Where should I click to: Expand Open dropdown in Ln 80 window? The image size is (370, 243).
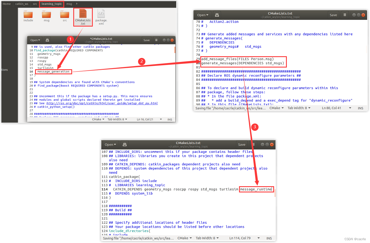coord(203,15)
